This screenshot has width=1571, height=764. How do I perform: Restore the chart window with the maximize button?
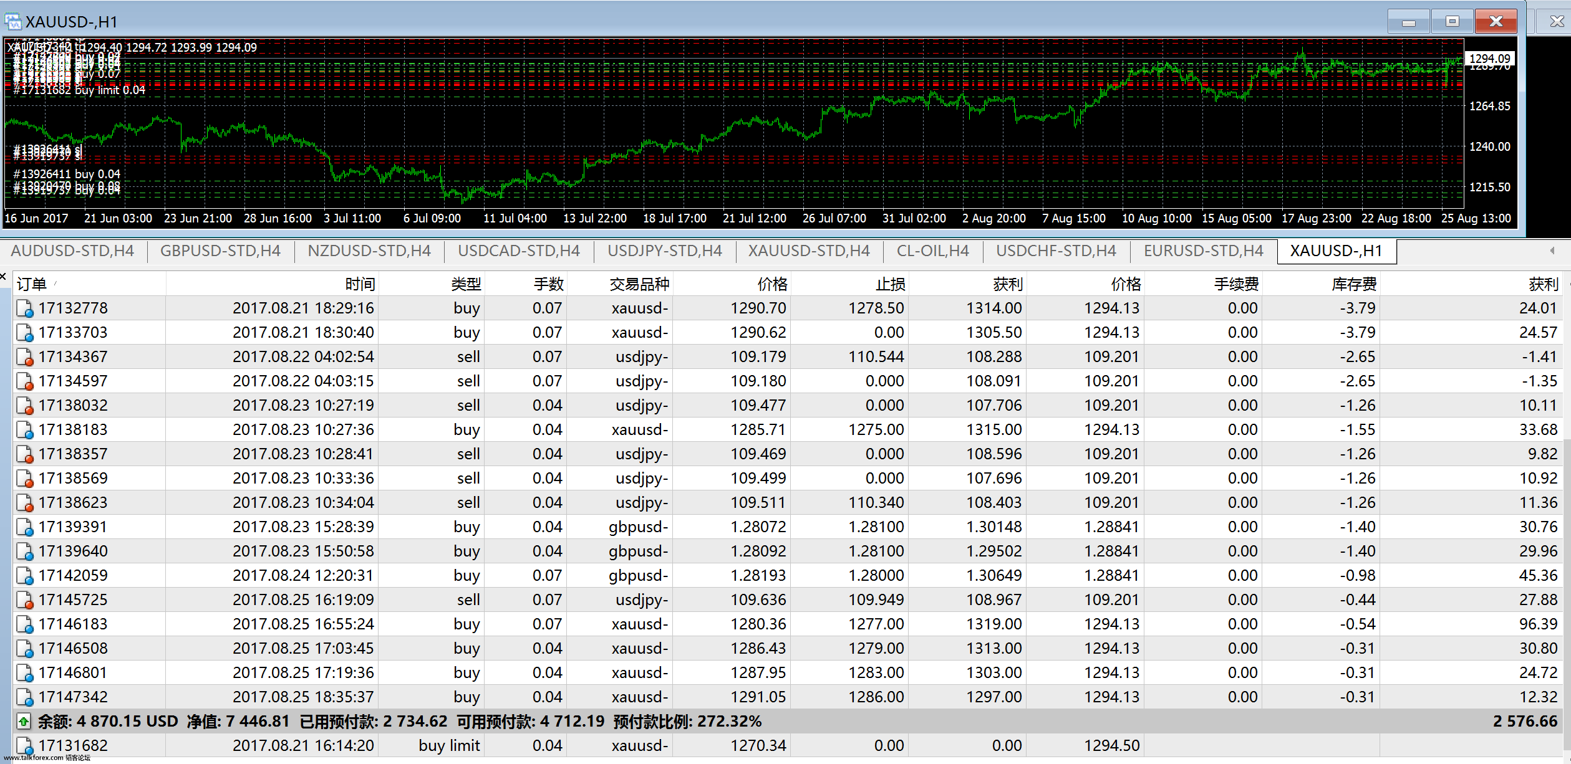pyautogui.click(x=1453, y=22)
